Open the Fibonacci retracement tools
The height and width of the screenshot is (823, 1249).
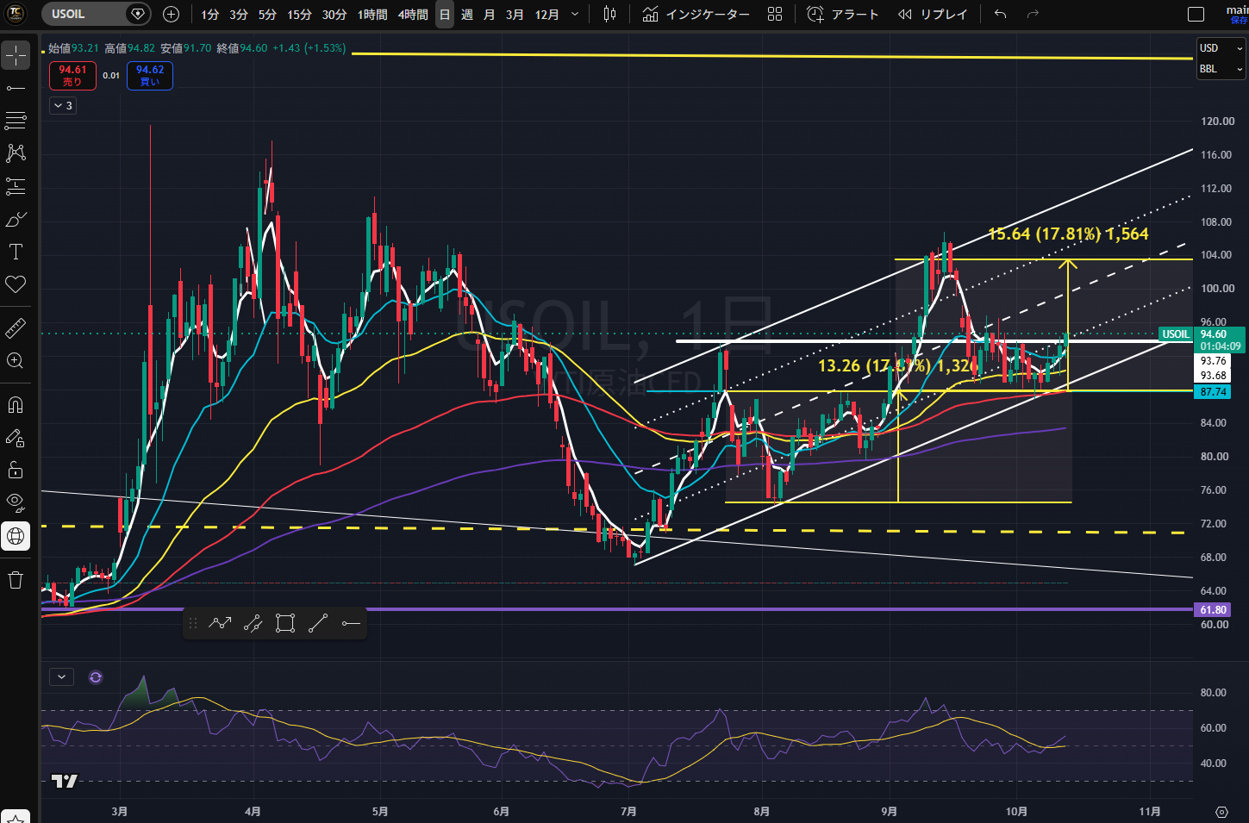click(16, 121)
